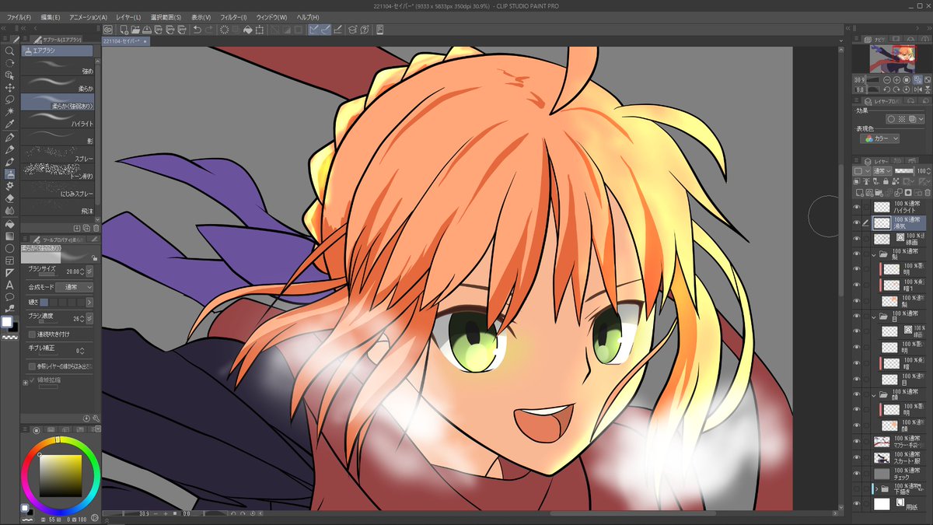Open the 合成モード blending mode dropdown
This screenshot has height=525, width=933.
coord(74,287)
